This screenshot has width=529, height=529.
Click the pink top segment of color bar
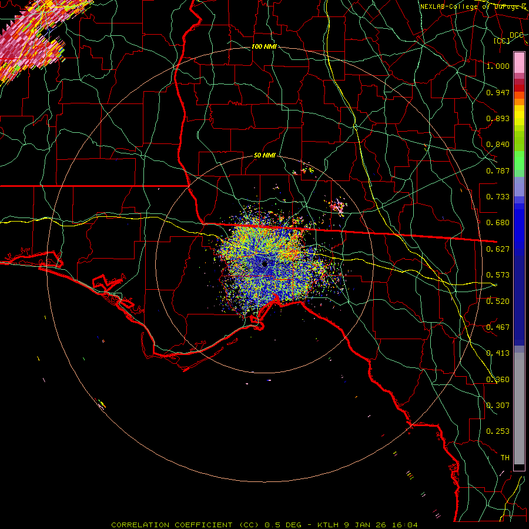coord(519,62)
